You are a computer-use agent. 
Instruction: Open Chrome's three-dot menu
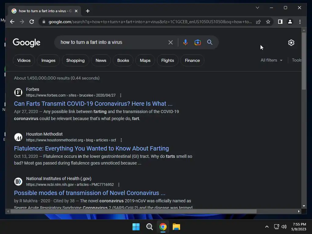click(300, 22)
